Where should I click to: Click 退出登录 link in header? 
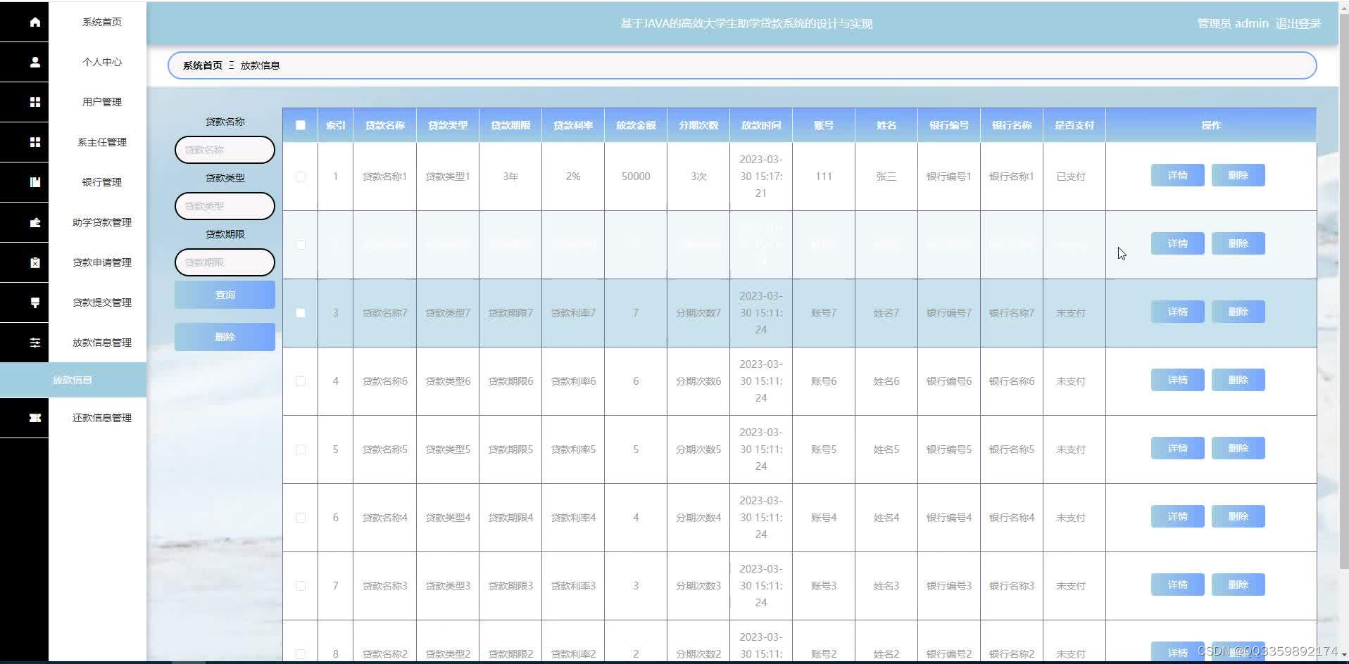tap(1298, 23)
